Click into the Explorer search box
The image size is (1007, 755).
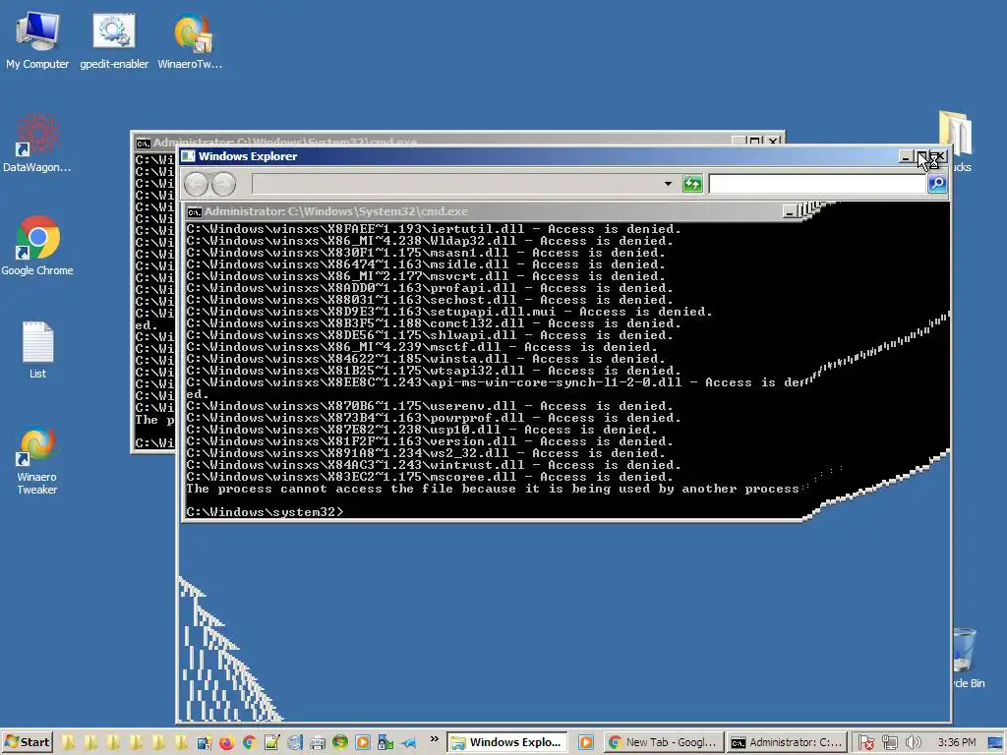pyautogui.click(x=817, y=184)
